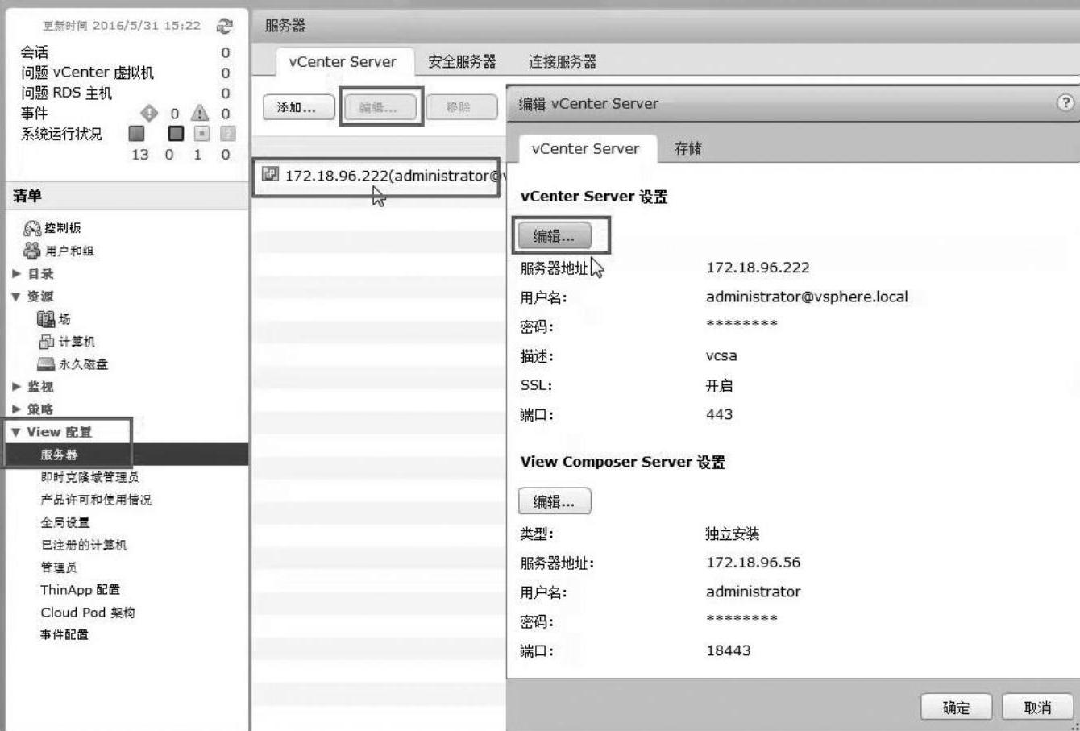Click the 编辑... button next to 添加
The width and height of the screenshot is (1080, 731).
(380, 107)
